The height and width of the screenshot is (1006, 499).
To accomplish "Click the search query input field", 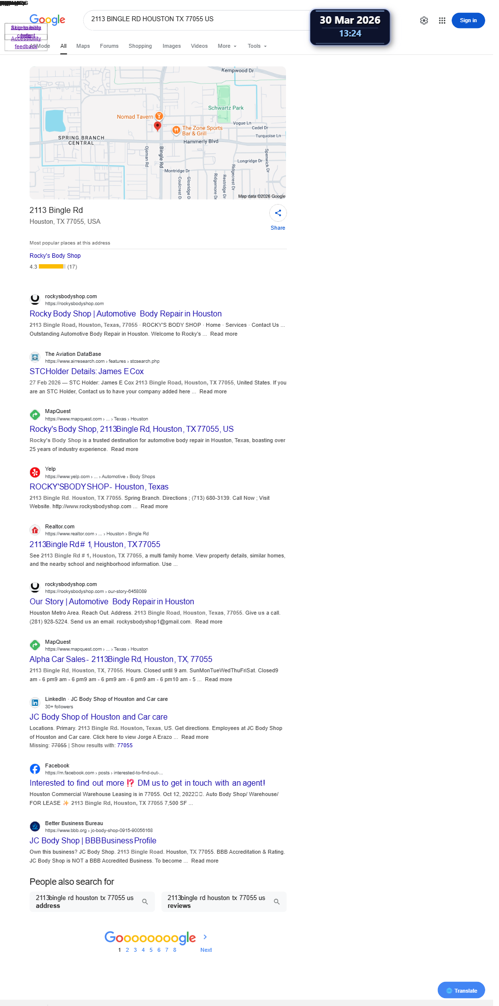I will [x=197, y=19].
